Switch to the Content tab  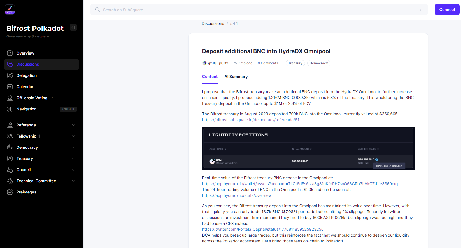210,77
